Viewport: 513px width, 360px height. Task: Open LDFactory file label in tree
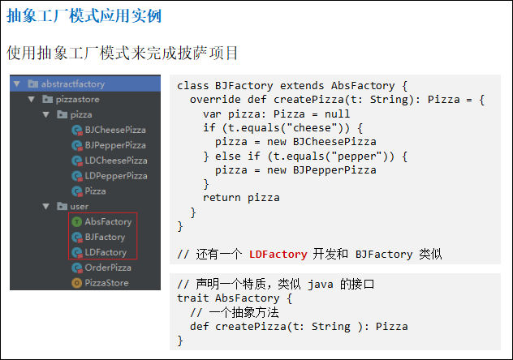(106, 252)
